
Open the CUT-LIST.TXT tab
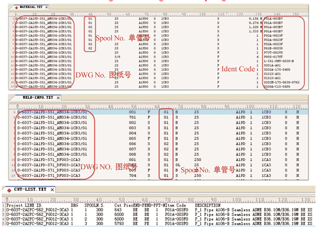[x=30, y=190]
